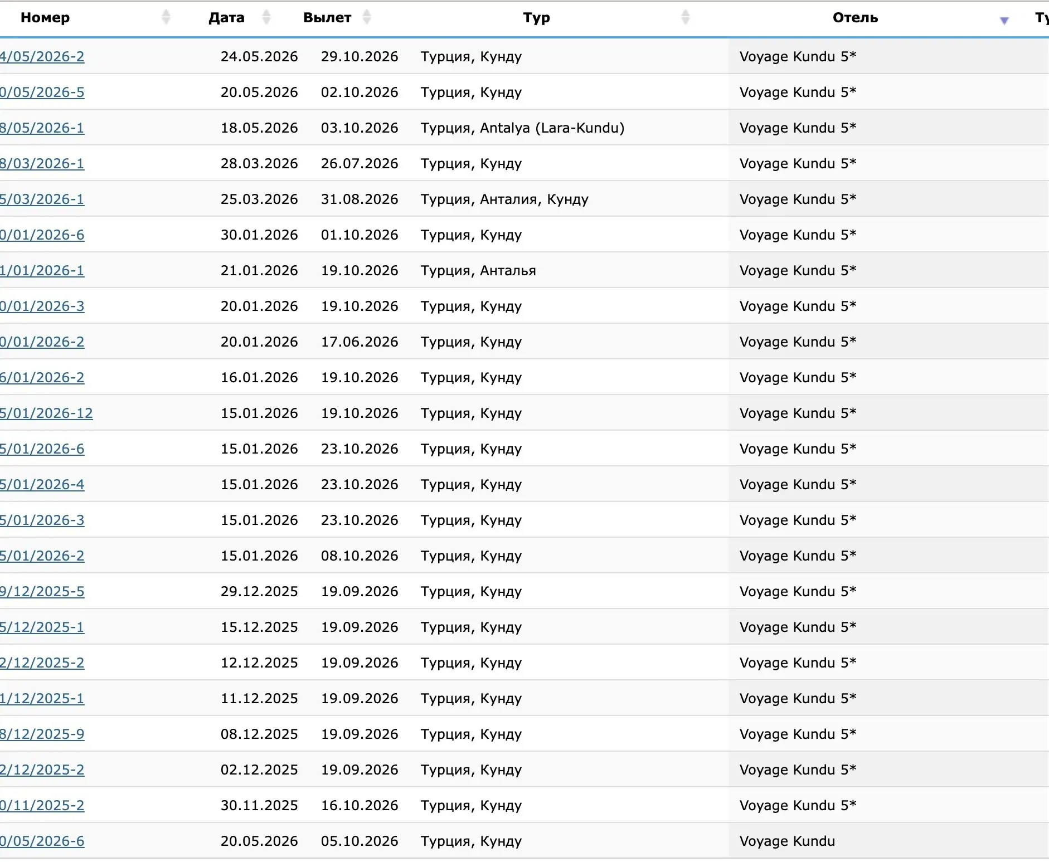This screenshot has height=862, width=1049.
Task: View the 5/01/2026-6 booking
Action: 42,449
